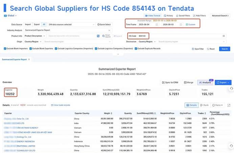Expand the 244 data sources dropdown
The height and width of the screenshot is (153, 234).
click(71, 25)
